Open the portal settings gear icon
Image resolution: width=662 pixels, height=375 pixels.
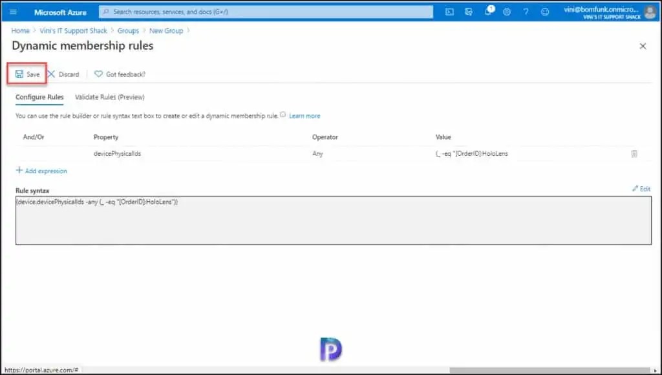point(507,11)
